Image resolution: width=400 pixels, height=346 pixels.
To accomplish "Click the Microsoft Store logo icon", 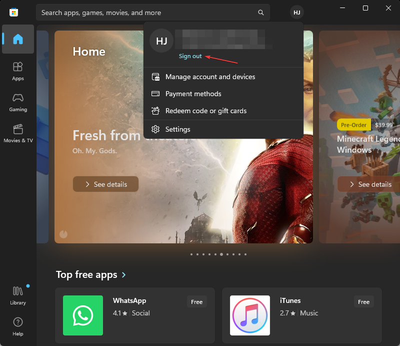I will coord(14,12).
